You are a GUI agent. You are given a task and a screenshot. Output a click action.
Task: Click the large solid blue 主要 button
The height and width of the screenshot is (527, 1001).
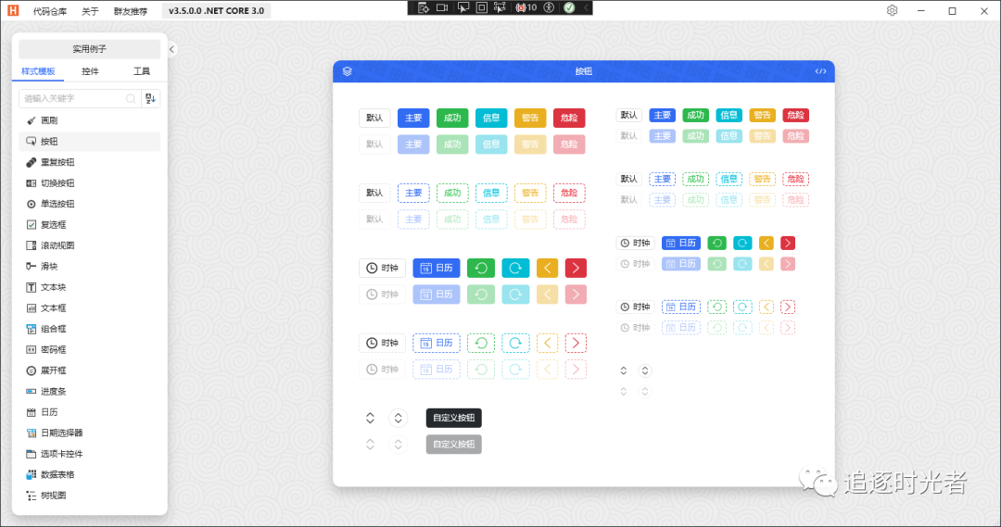click(x=413, y=118)
